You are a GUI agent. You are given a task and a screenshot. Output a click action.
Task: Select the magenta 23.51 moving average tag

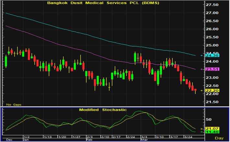[x=212, y=69]
